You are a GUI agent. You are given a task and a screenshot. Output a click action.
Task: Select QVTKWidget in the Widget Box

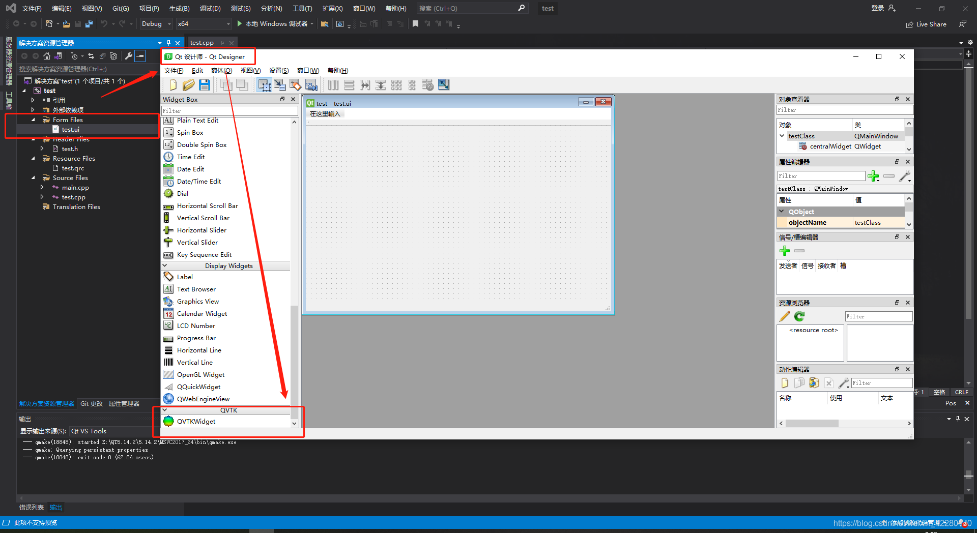[196, 422]
